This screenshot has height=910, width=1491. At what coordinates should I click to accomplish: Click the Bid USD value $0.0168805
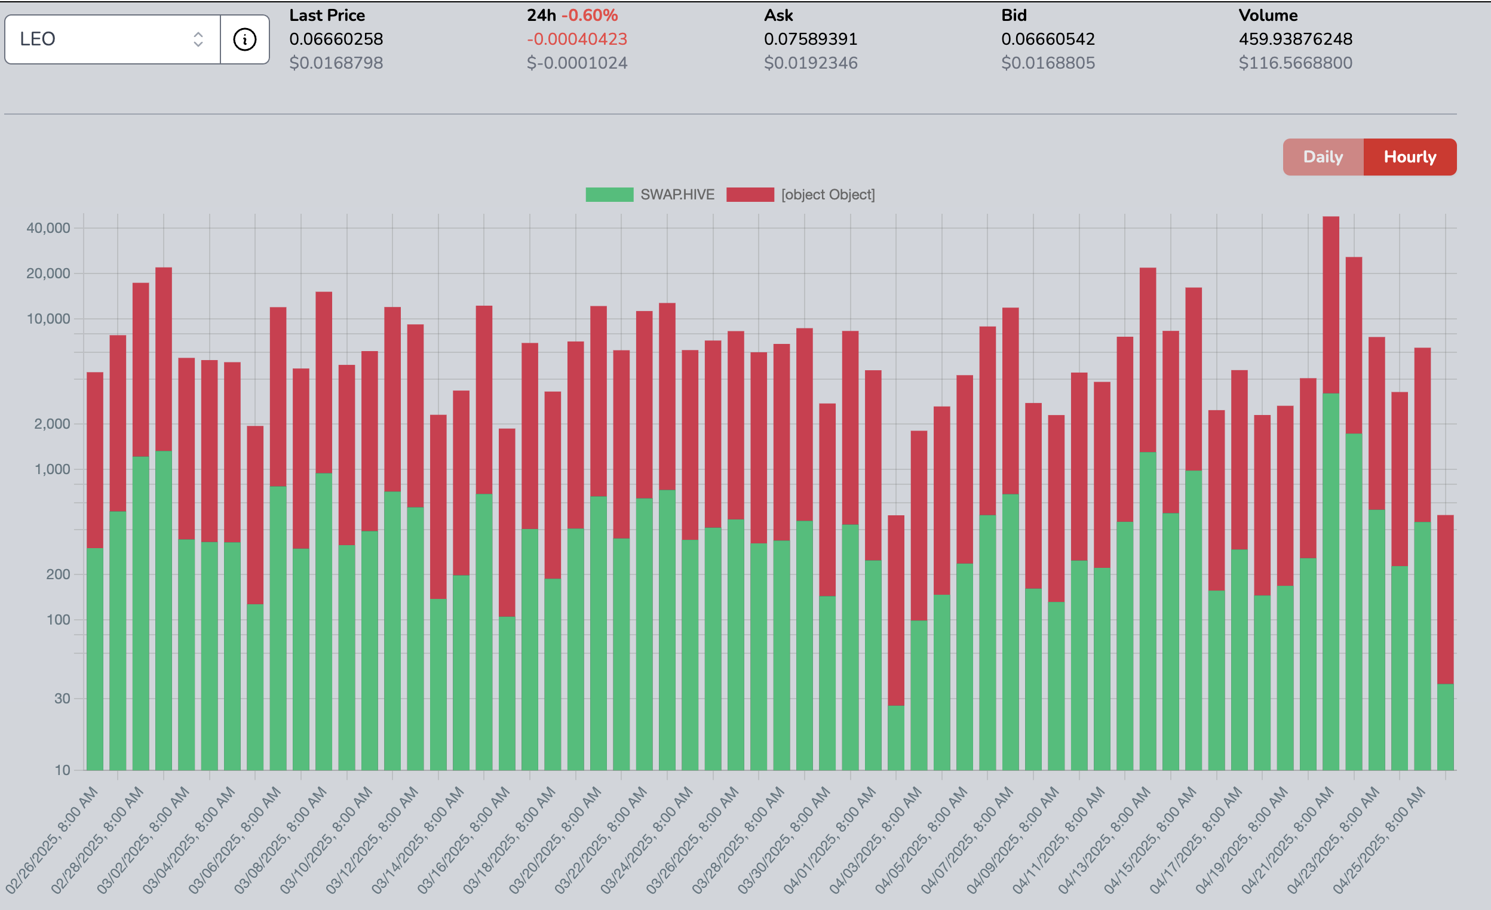click(x=1047, y=63)
